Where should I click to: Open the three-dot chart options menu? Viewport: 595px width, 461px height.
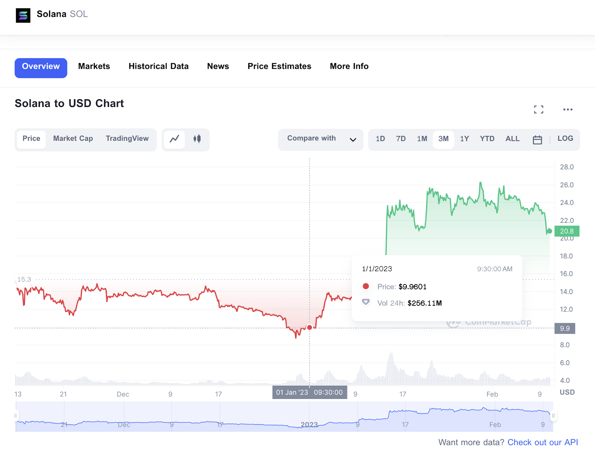(x=568, y=109)
